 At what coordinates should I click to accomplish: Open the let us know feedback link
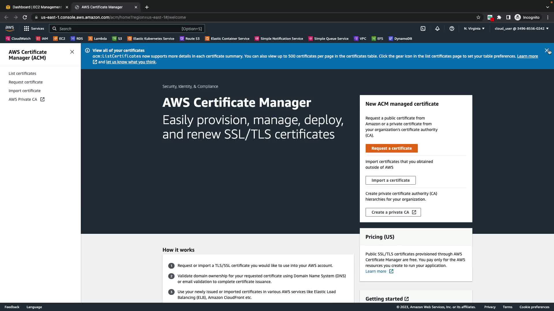[x=131, y=62]
